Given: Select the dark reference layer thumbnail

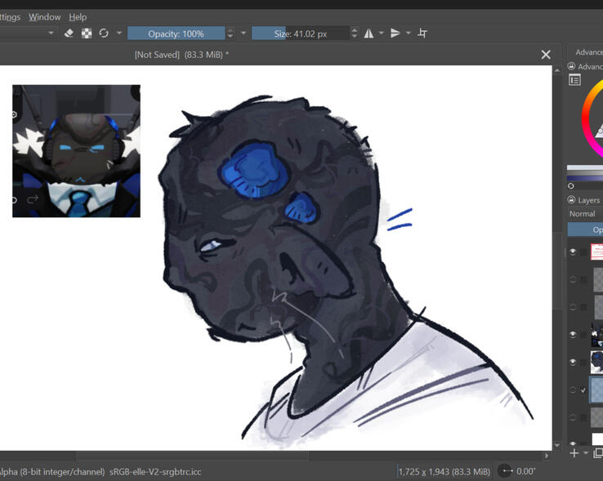Looking at the screenshot, I should pos(596,335).
